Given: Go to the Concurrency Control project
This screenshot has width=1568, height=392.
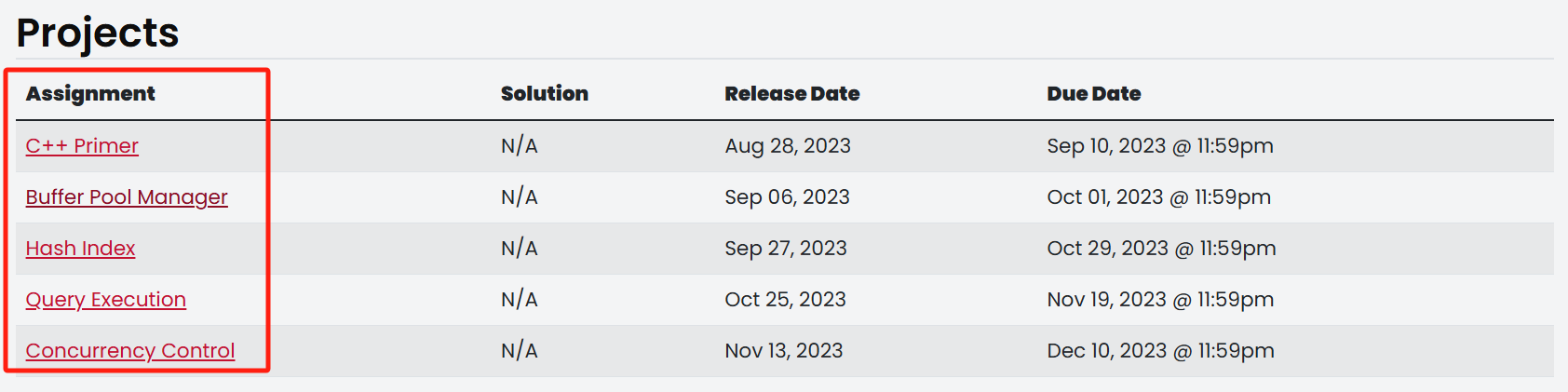Looking at the screenshot, I should 130,351.
